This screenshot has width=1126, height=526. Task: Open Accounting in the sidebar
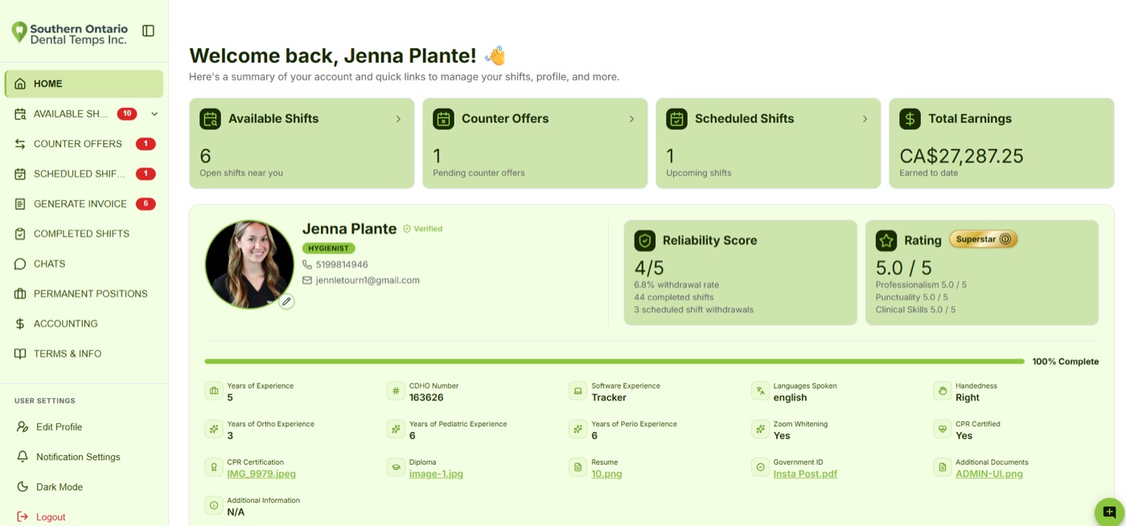[x=84, y=324]
